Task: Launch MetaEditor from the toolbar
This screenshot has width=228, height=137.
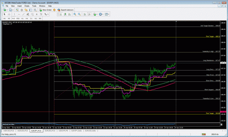Action: click(x=54, y=10)
